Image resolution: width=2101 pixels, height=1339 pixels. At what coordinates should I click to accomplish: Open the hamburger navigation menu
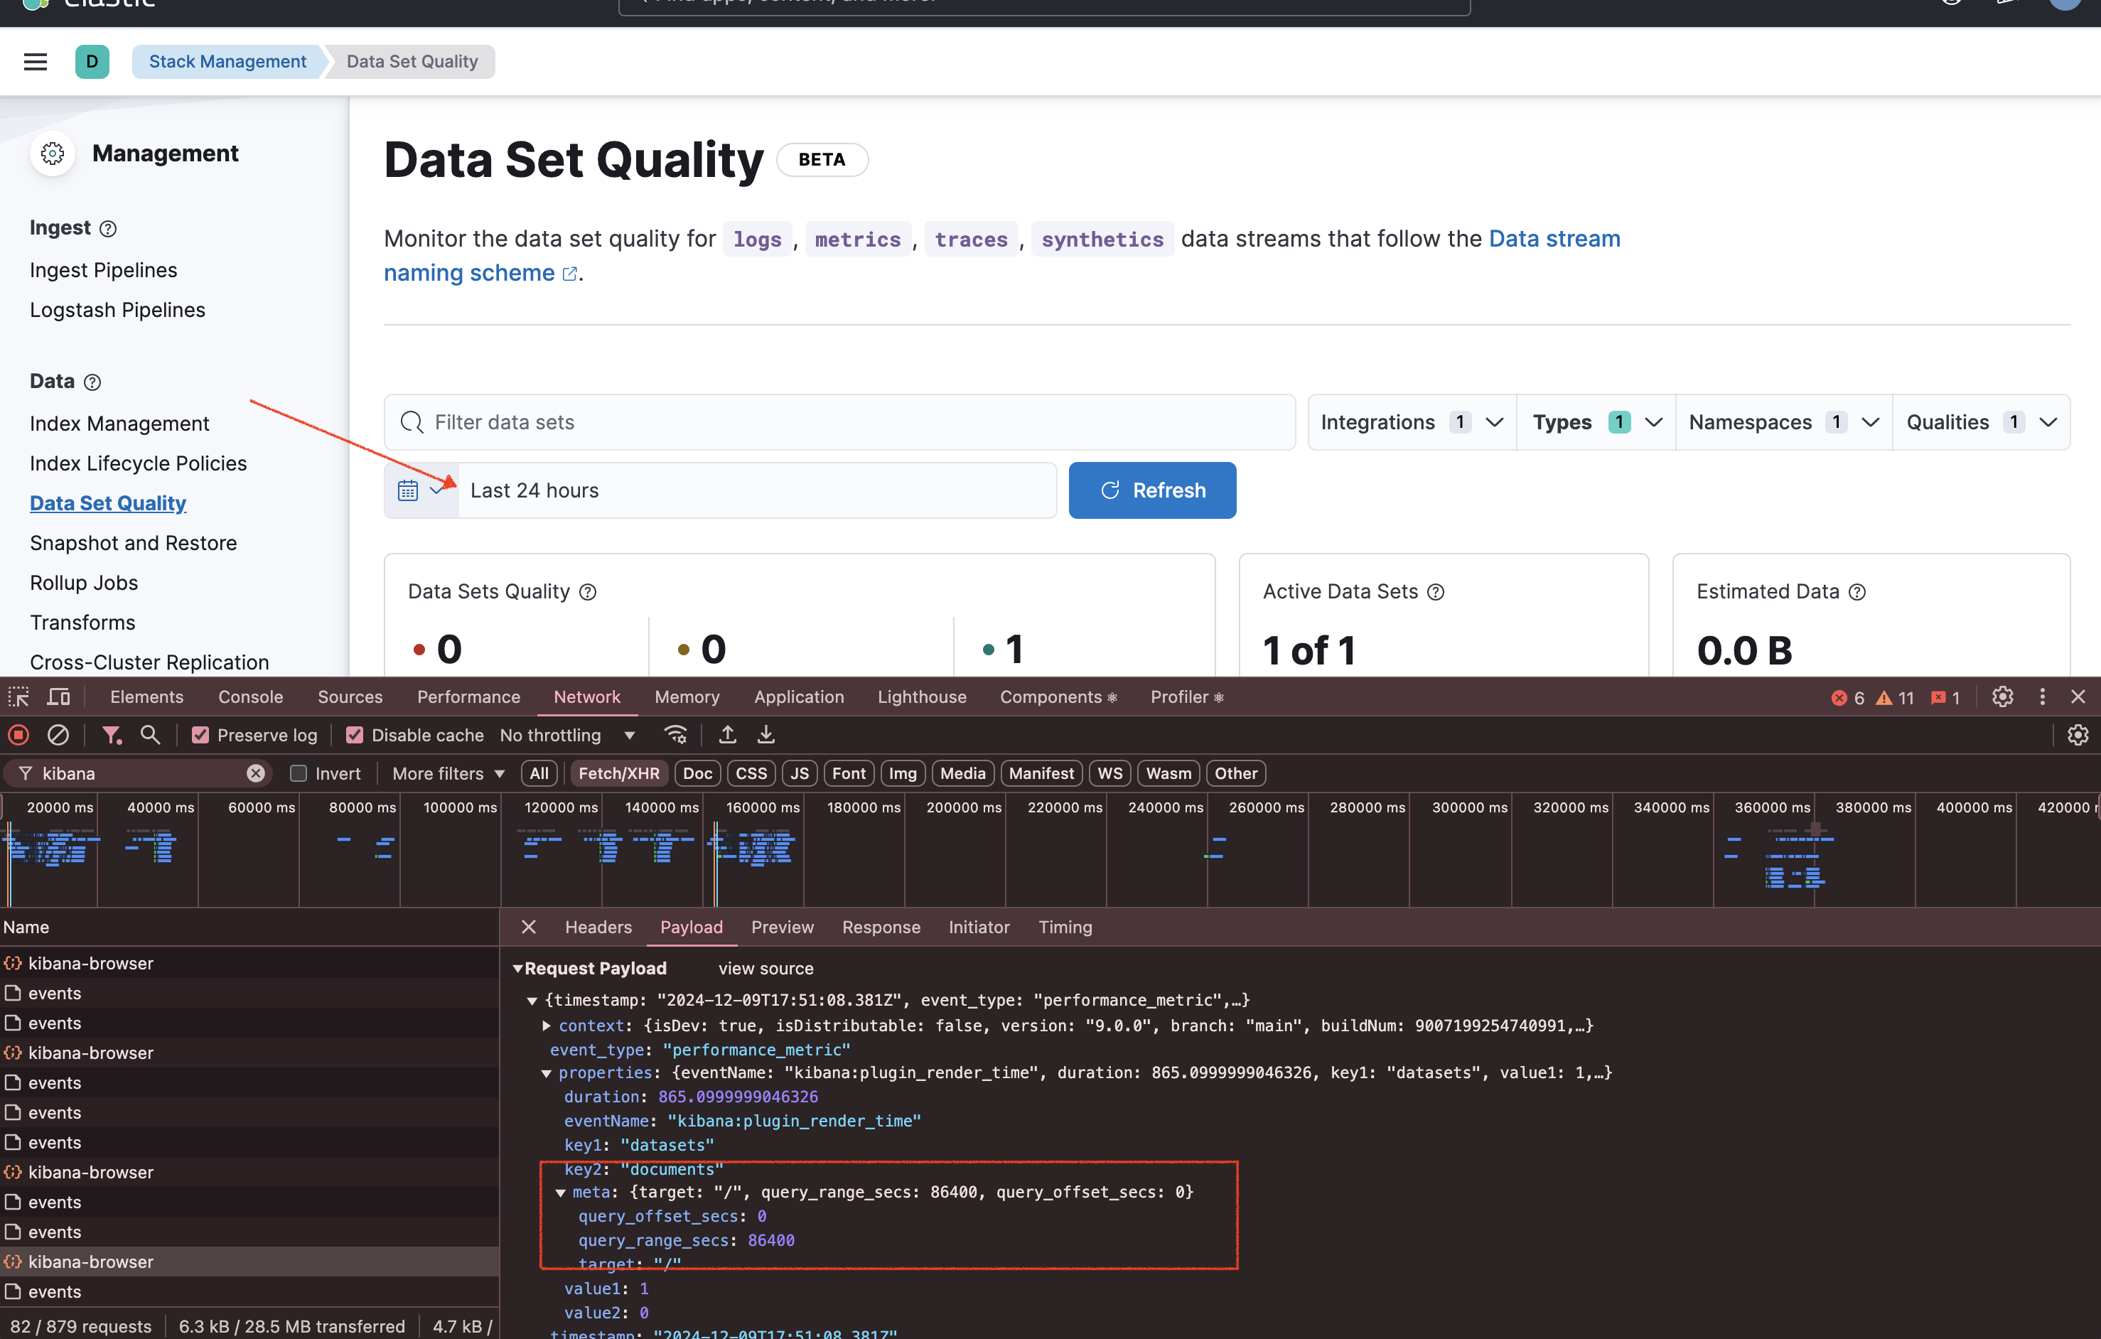tap(36, 62)
